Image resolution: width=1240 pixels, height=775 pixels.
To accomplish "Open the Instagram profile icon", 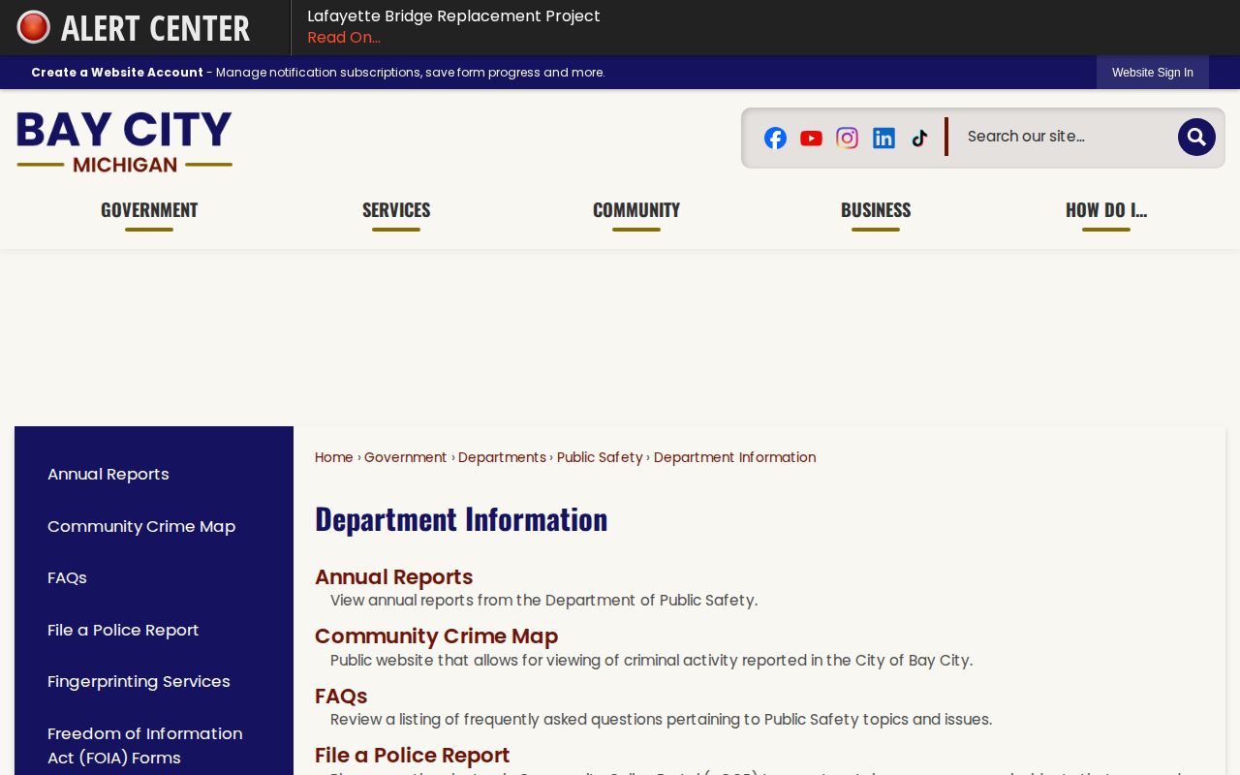I will coord(847,138).
